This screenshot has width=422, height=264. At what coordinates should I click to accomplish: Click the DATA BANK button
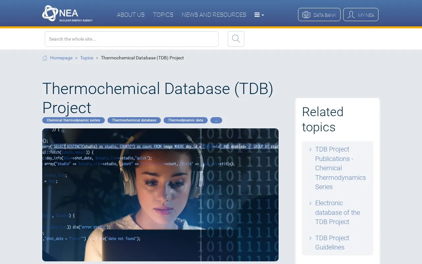(x=319, y=15)
